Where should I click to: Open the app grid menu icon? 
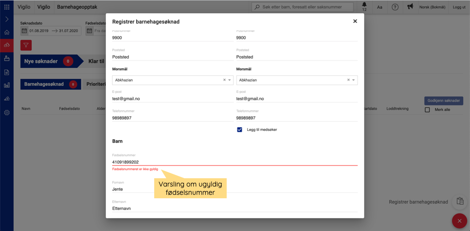point(7,7)
